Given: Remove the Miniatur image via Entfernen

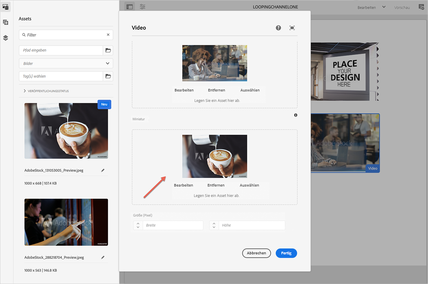Looking at the screenshot, I should pyautogui.click(x=216, y=185).
